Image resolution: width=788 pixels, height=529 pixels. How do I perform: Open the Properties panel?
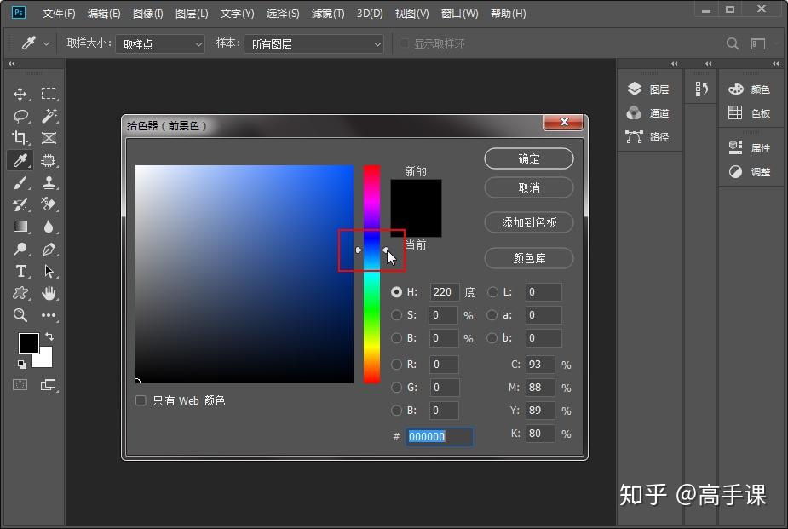750,147
